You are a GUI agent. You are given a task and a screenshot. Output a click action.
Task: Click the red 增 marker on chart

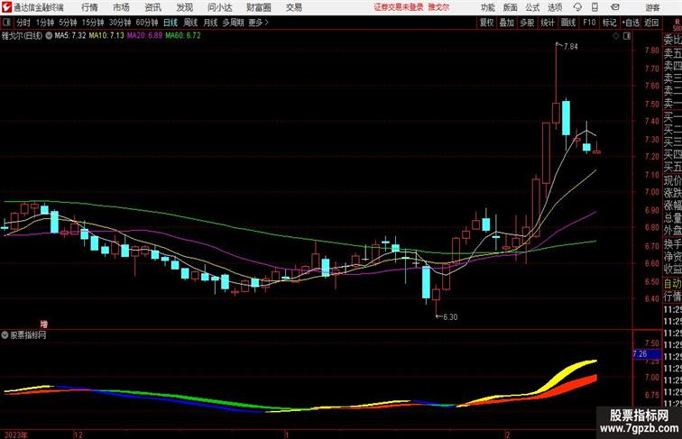point(44,325)
